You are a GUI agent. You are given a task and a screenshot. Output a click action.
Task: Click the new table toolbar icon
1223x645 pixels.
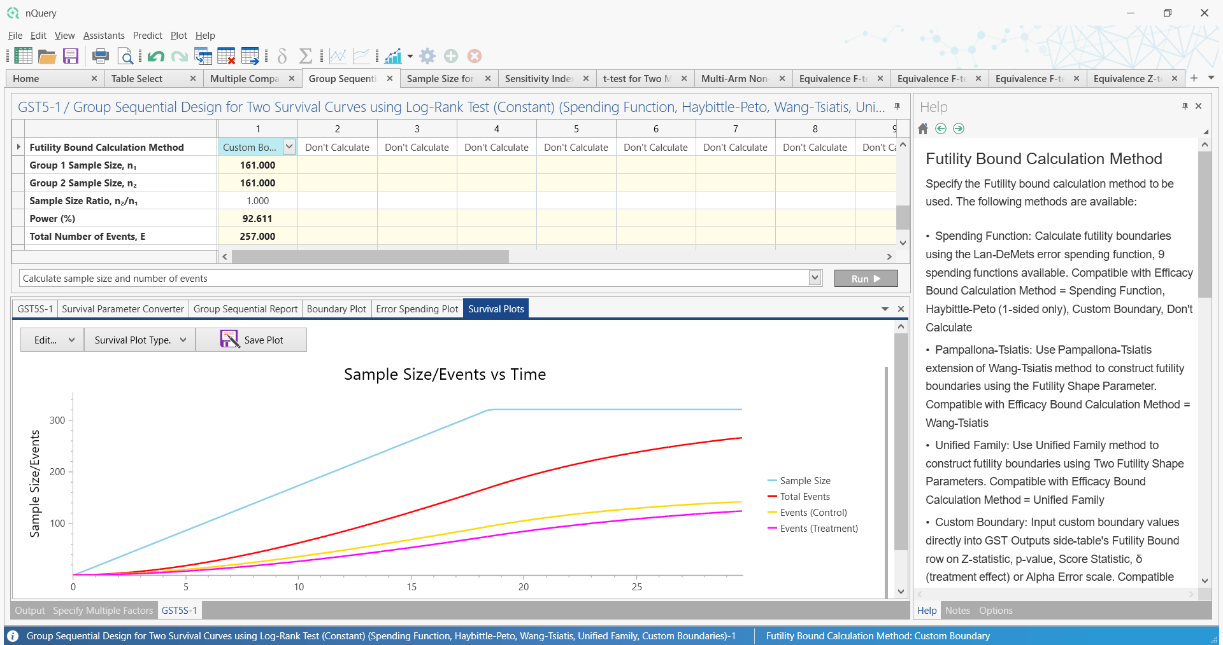click(23, 56)
